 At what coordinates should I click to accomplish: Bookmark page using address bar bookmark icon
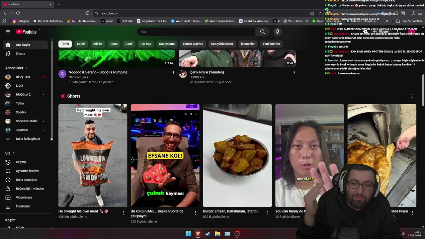tap(88, 13)
